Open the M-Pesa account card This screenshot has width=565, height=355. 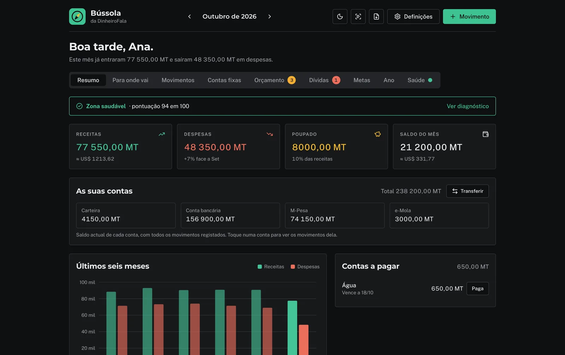(x=335, y=215)
